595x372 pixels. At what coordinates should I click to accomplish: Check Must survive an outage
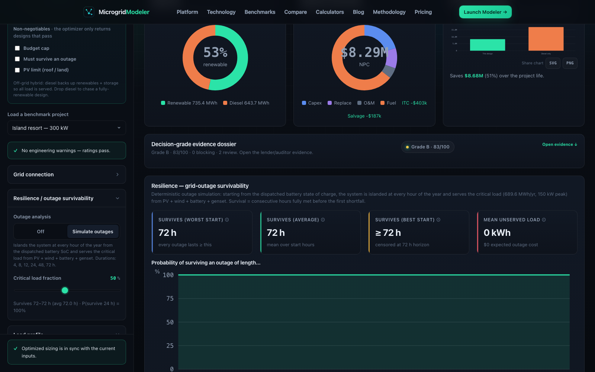click(17, 59)
